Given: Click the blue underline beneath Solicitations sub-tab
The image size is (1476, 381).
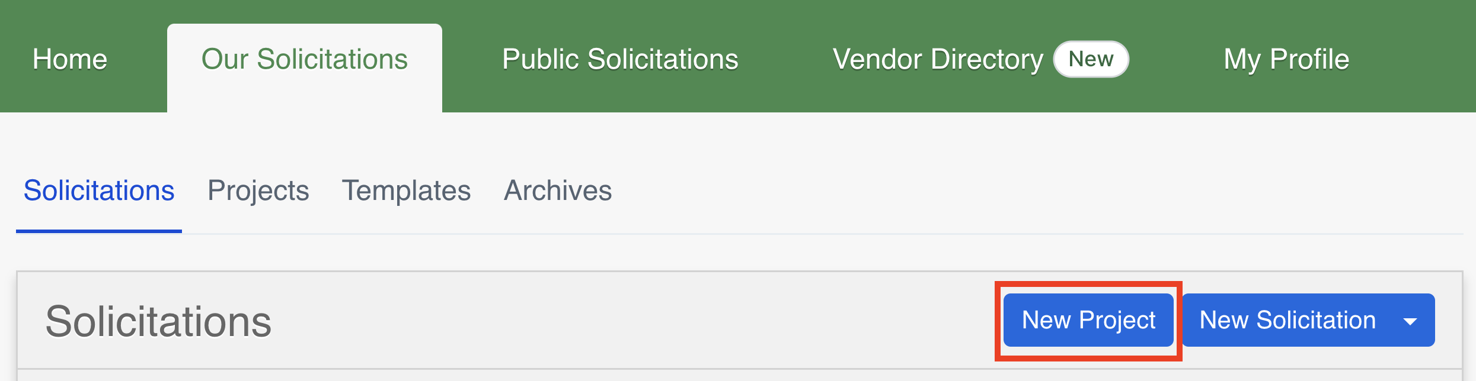Looking at the screenshot, I should click(x=99, y=231).
